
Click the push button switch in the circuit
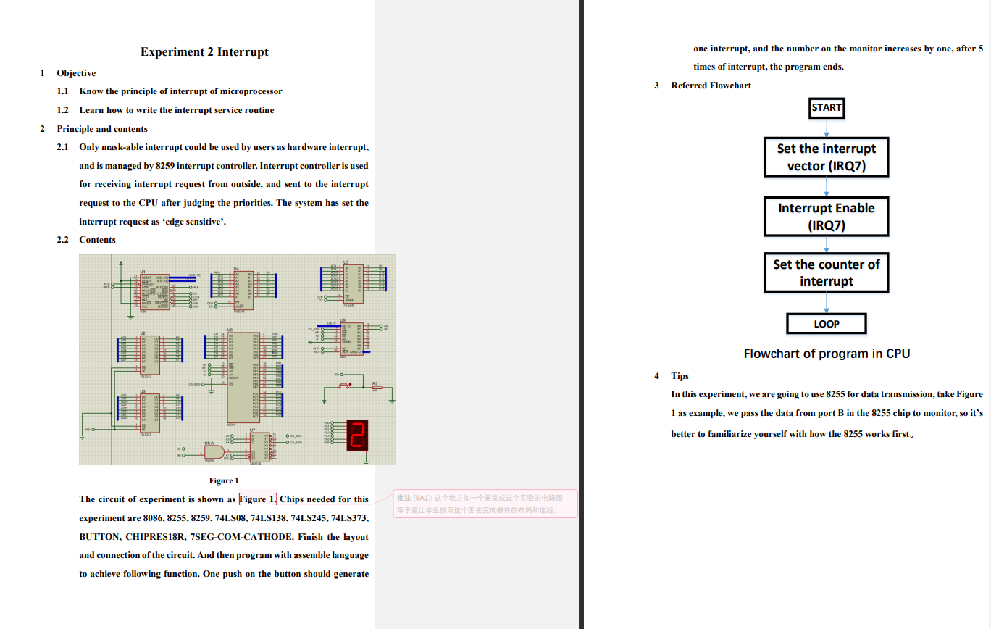[343, 386]
